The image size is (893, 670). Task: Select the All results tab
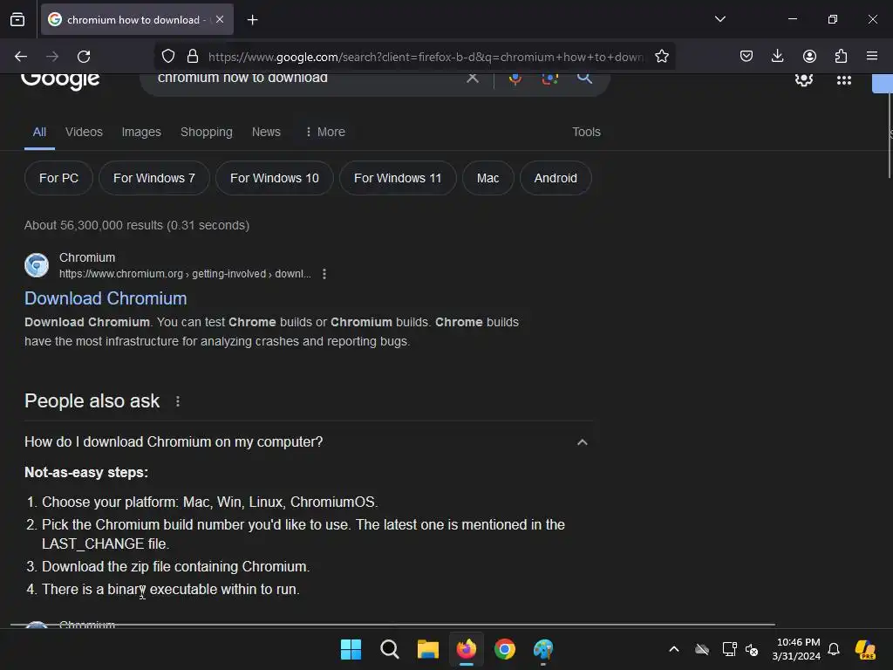[x=39, y=133]
